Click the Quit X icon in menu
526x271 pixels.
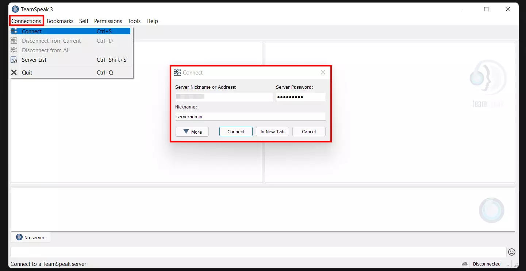pyautogui.click(x=14, y=72)
